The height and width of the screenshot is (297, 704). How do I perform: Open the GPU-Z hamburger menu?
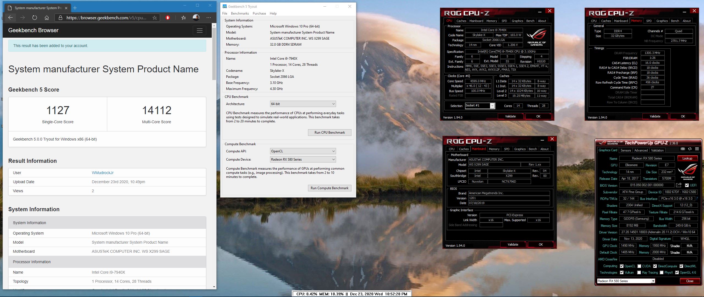click(x=697, y=149)
